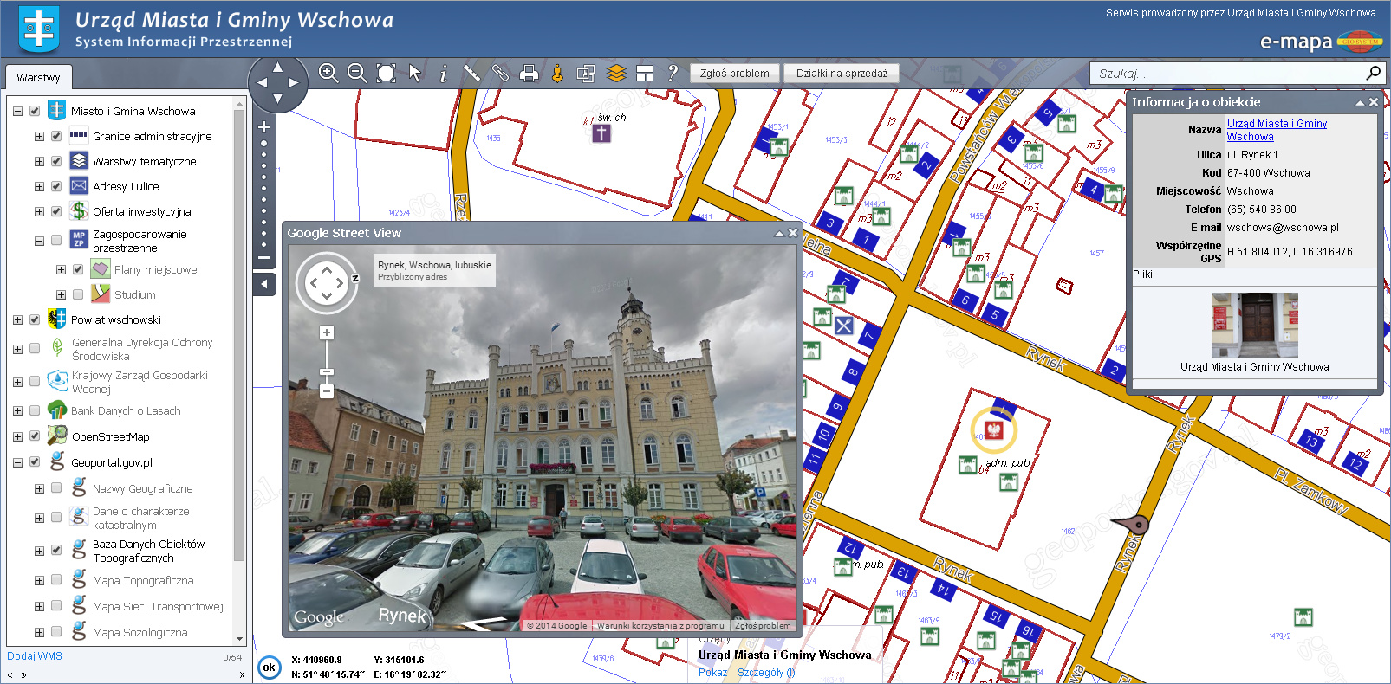Viewport: 1391px width, 684px height.
Task: Click the full extent view tool
Action: (386, 74)
